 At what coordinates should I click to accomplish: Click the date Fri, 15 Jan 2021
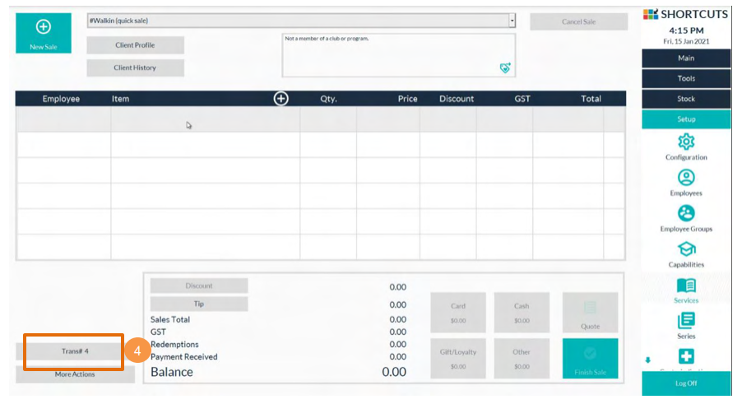pos(686,41)
